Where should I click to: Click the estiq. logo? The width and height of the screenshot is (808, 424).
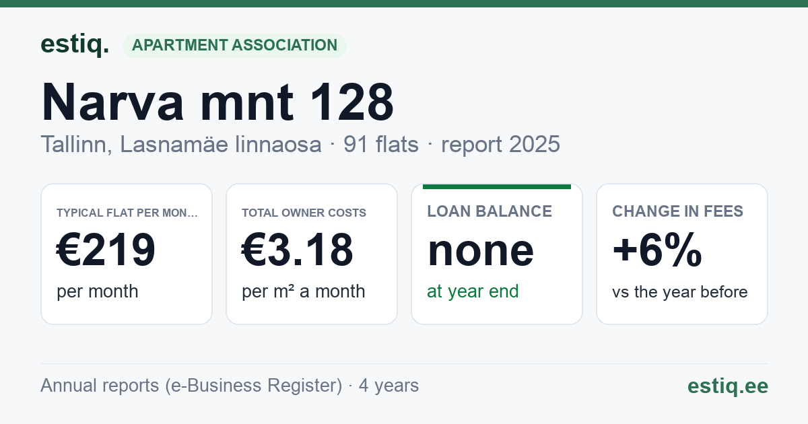pos(75,45)
